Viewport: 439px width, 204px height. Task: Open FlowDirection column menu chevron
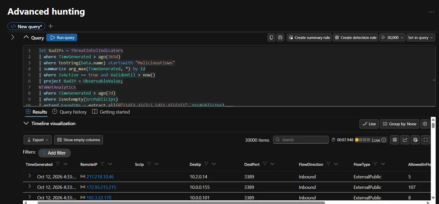pos(336,164)
